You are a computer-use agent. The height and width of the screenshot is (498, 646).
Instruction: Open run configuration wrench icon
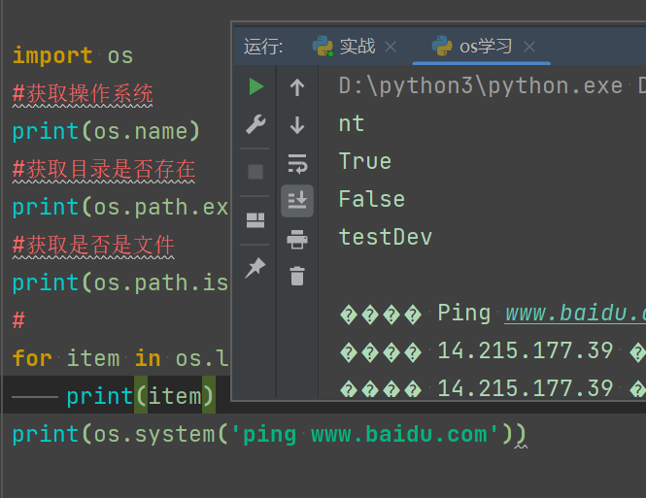[x=255, y=124]
